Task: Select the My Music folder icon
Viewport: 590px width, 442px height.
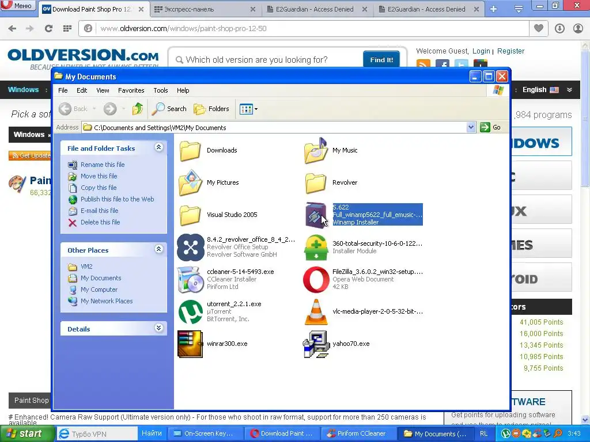Action: 316,150
